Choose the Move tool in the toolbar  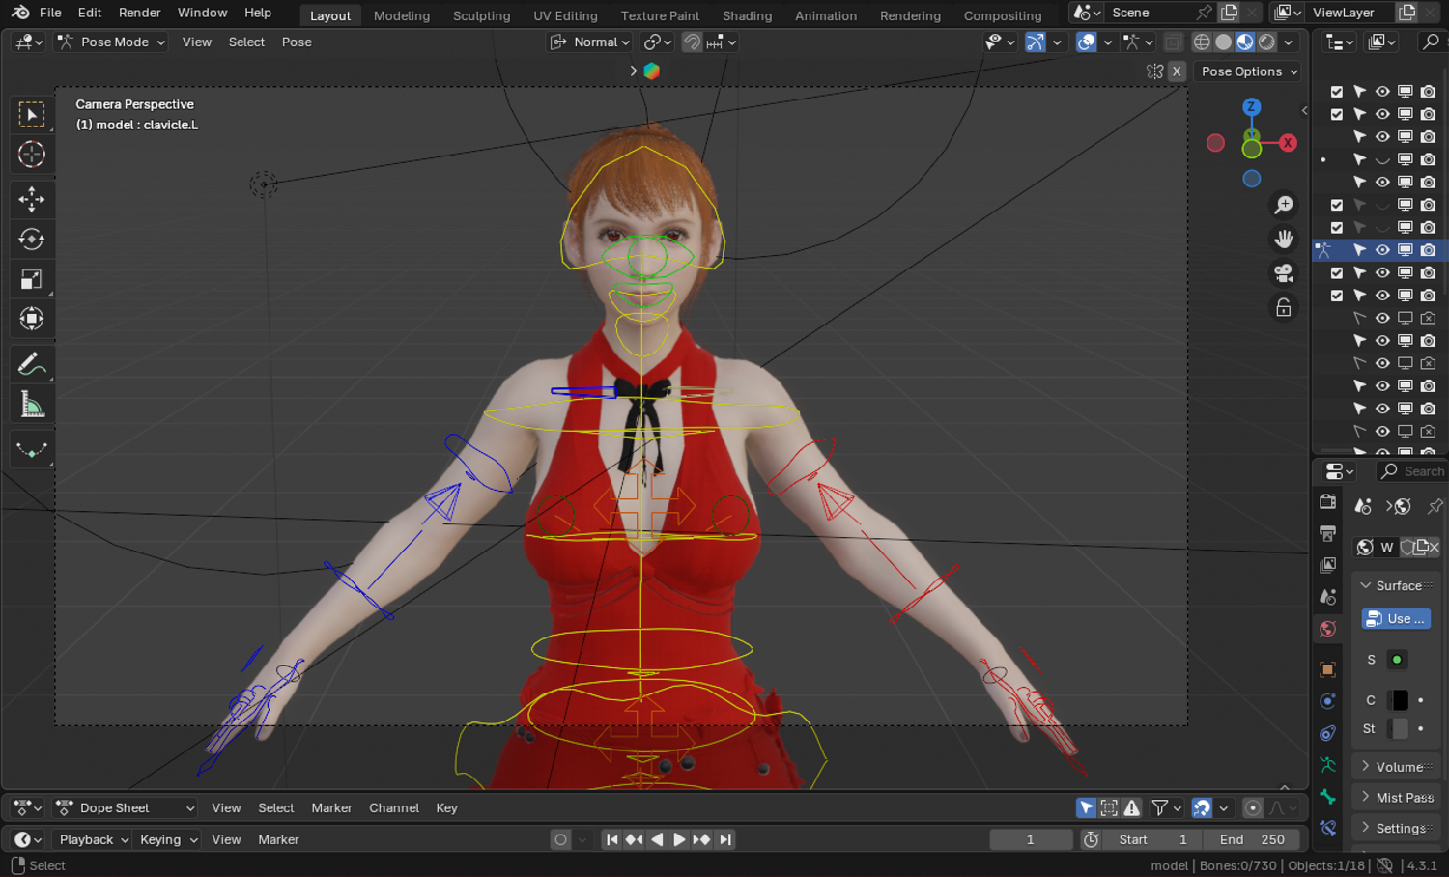point(32,199)
